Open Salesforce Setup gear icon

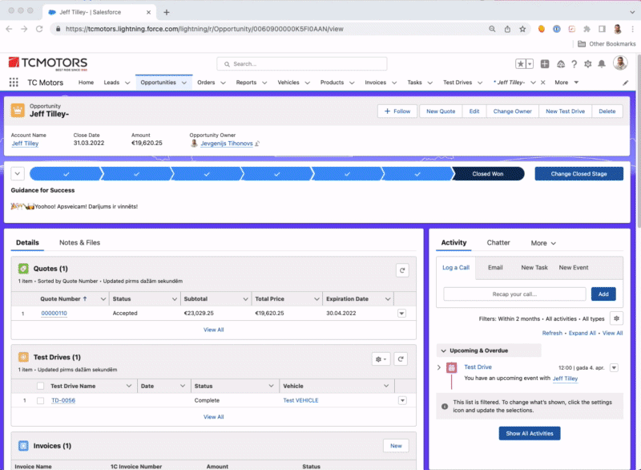coord(588,64)
